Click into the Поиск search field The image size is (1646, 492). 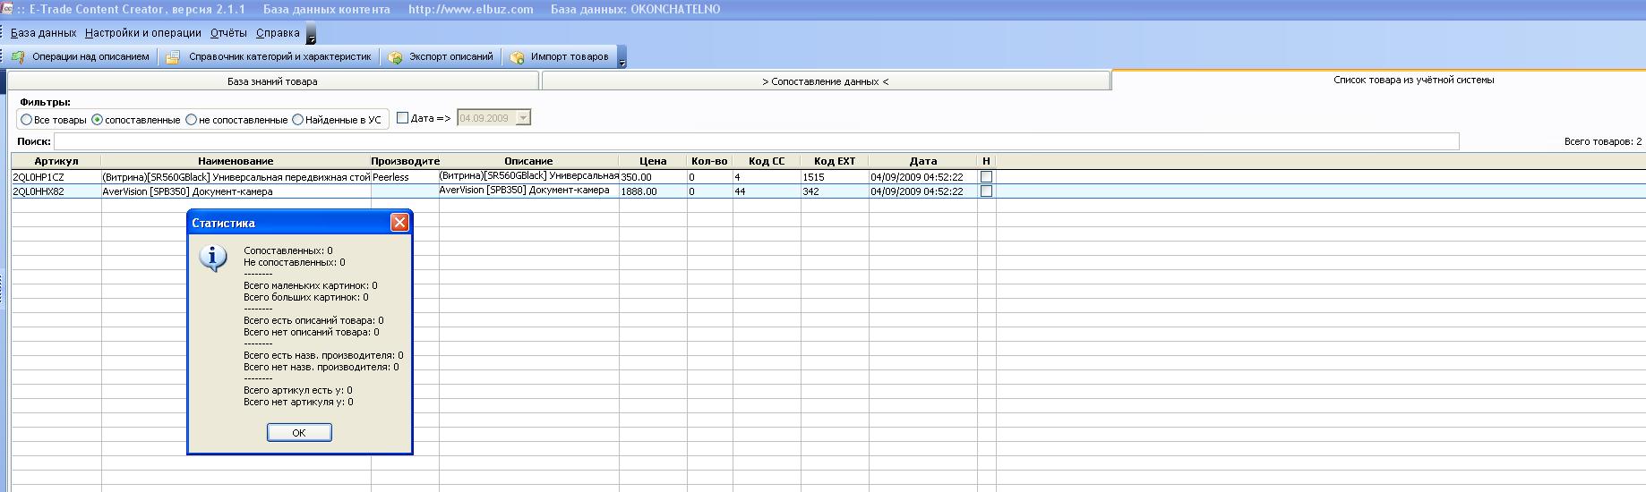pyautogui.click(x=756, y=141)
